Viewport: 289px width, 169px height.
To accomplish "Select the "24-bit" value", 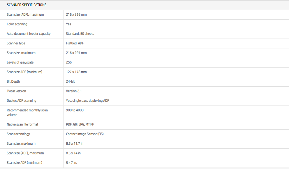I will coord(71,81).
